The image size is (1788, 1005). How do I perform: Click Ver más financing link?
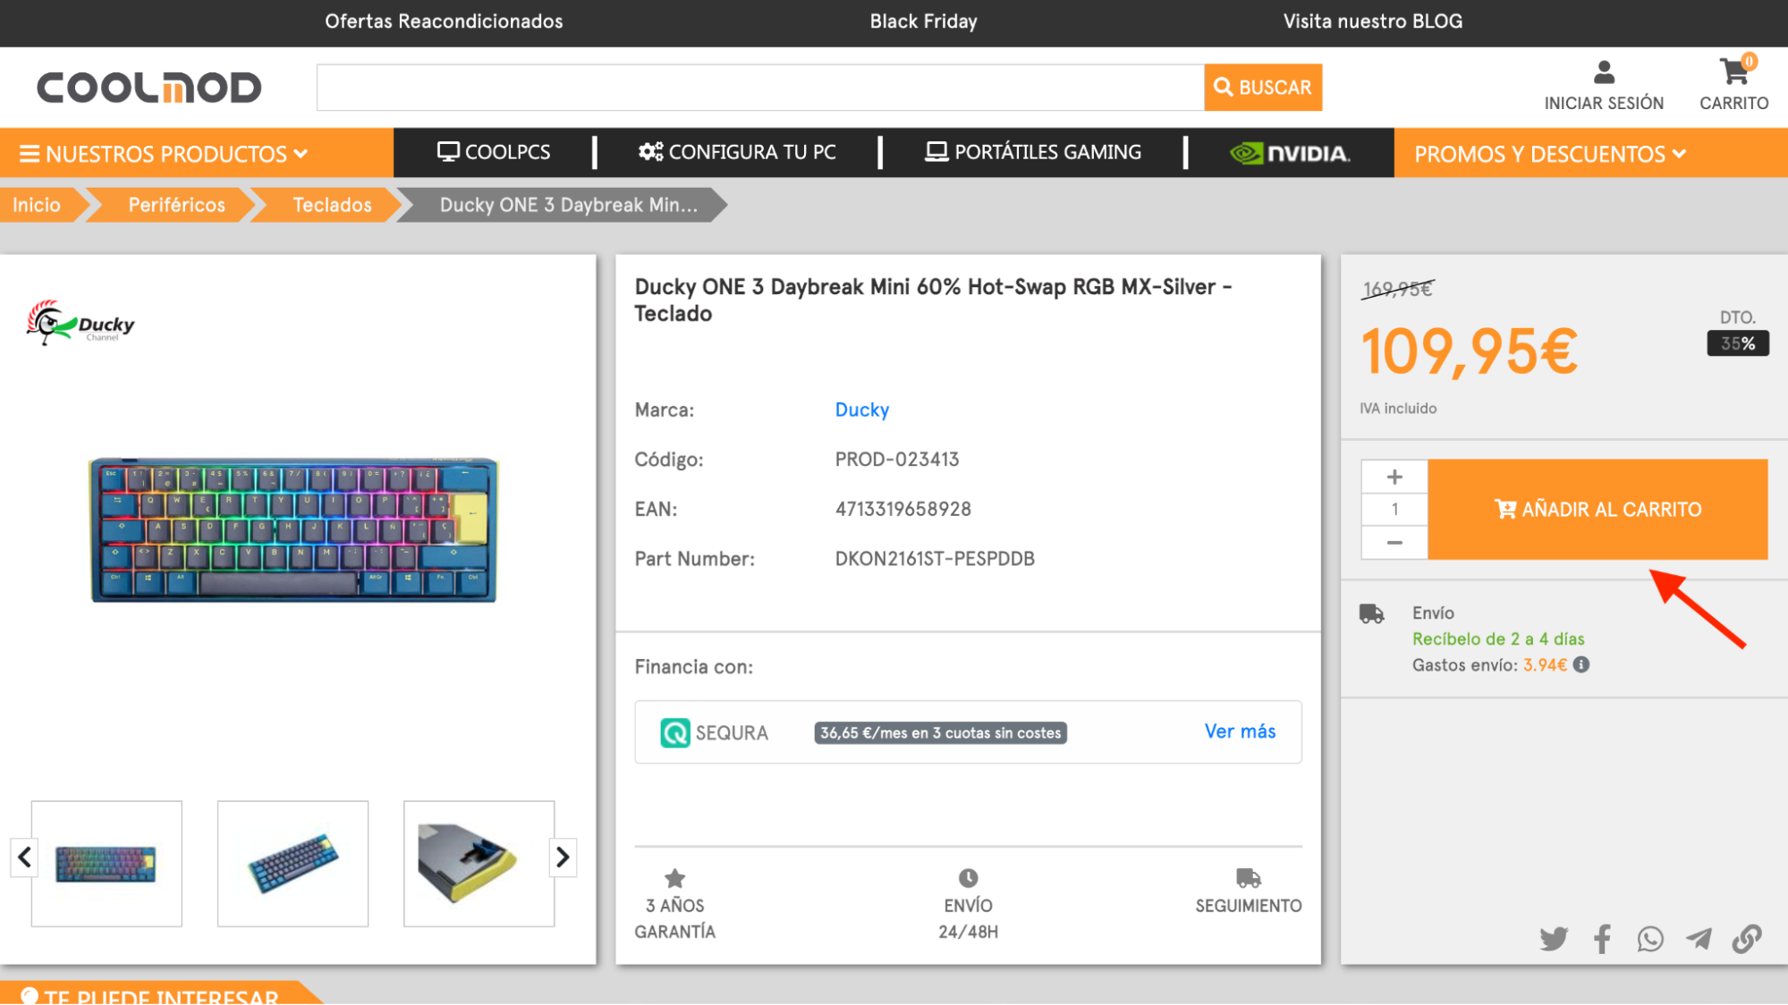(x=1240, y=731)
